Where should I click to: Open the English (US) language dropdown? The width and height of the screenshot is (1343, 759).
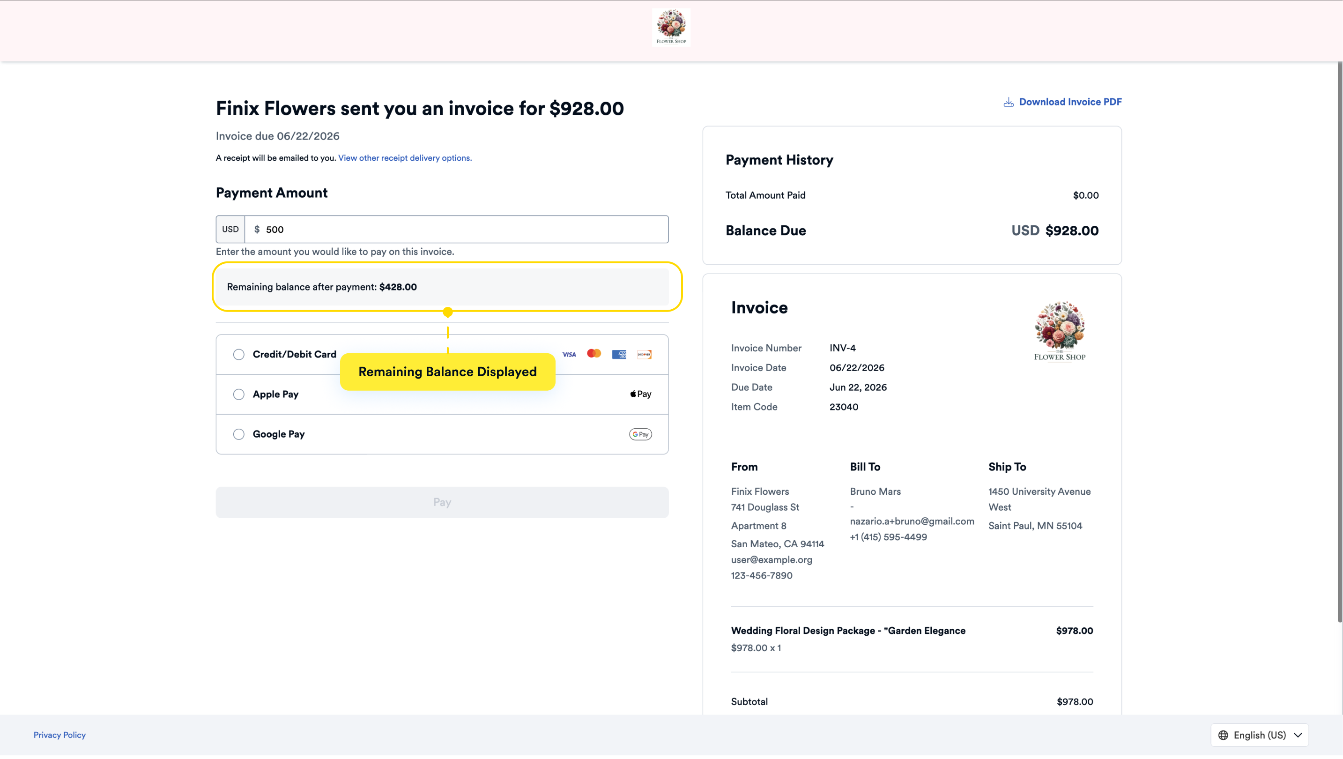[x=1259, y=735]
